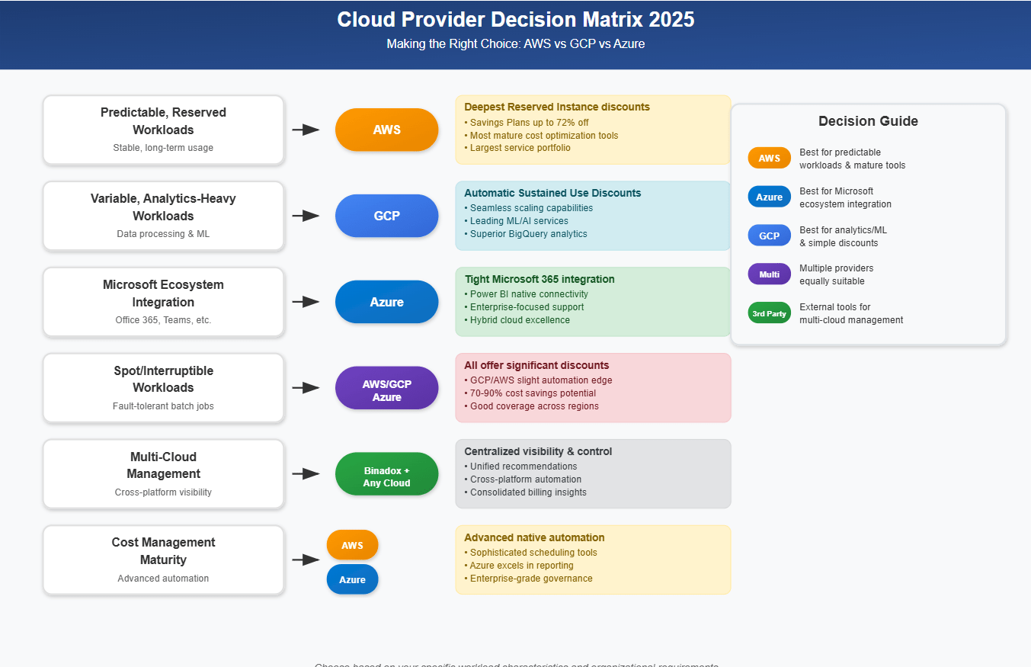
Task: Click the Azure pill beside Microsoft Ecosystem Integration
Action: (x=387, y=302)
